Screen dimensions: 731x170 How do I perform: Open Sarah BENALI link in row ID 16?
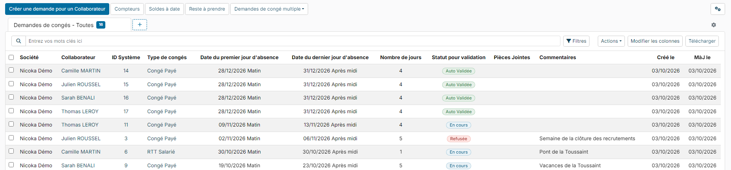click(x=78, y=98)
